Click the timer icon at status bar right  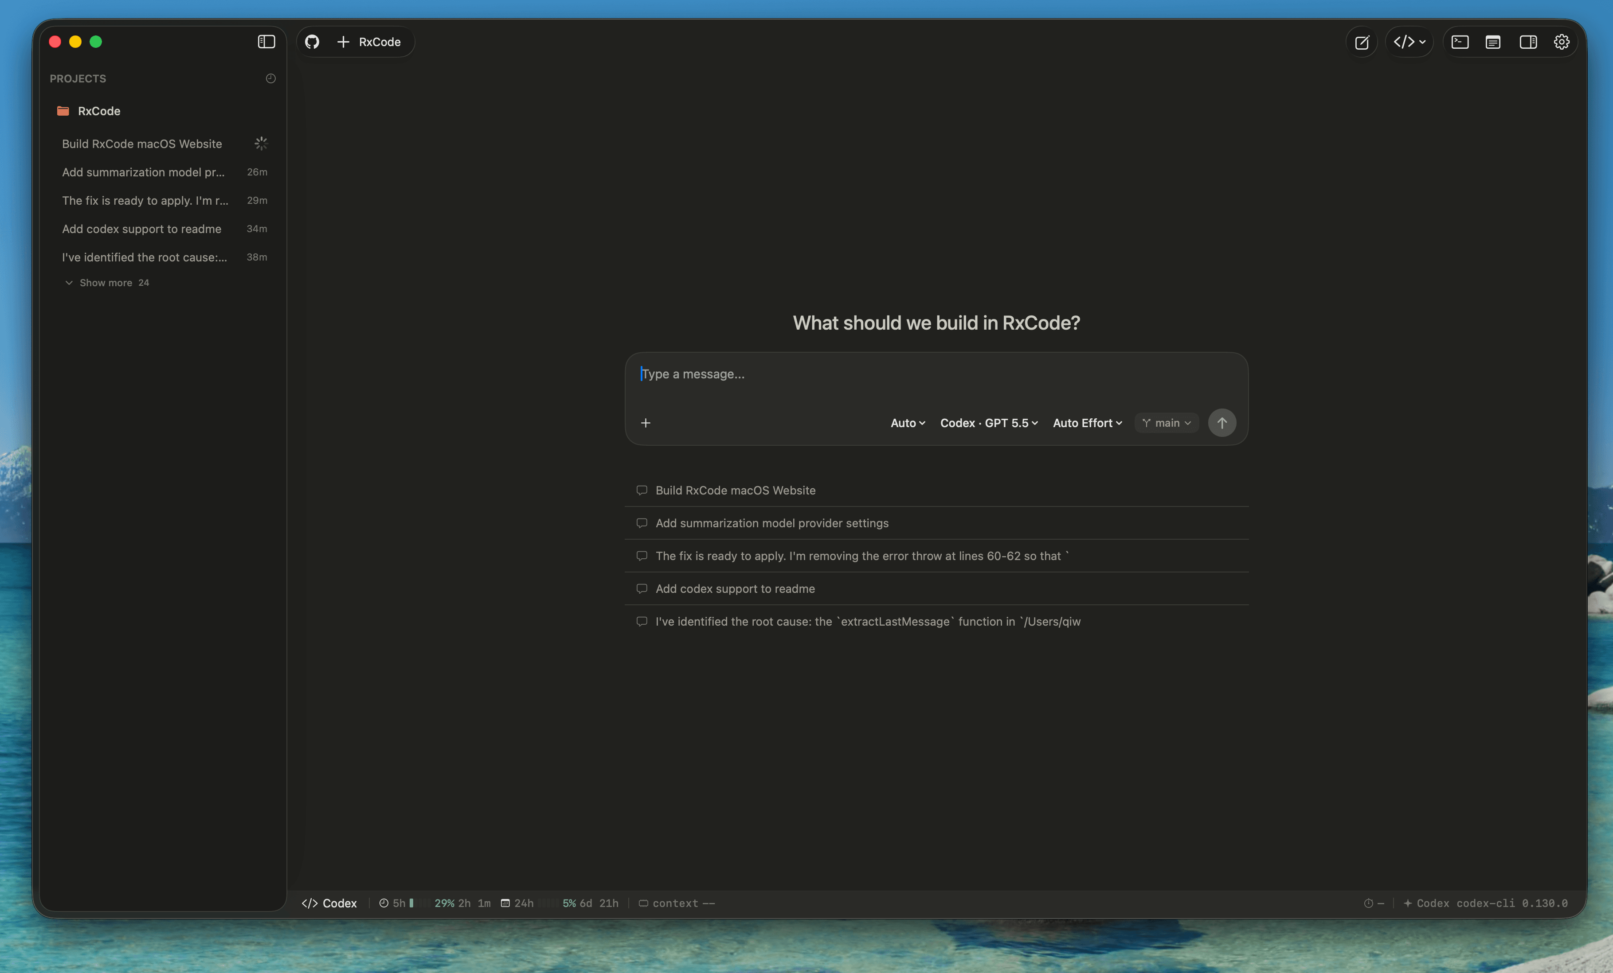(x=1368, y=903)
